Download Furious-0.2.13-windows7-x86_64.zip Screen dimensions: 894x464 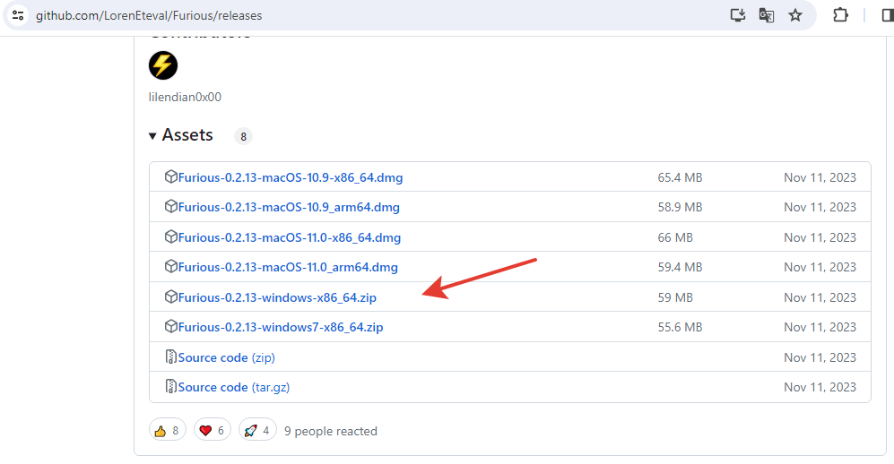(281, 327)
